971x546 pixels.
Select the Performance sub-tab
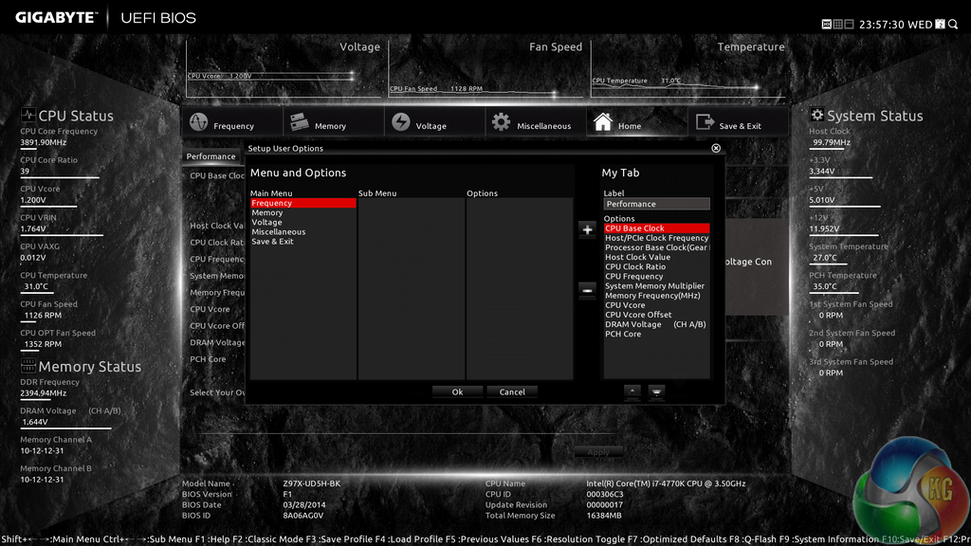pyautogui.click(x=211, y=156)
